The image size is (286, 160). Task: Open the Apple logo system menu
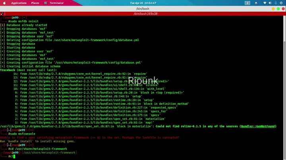tap(4, 3)
